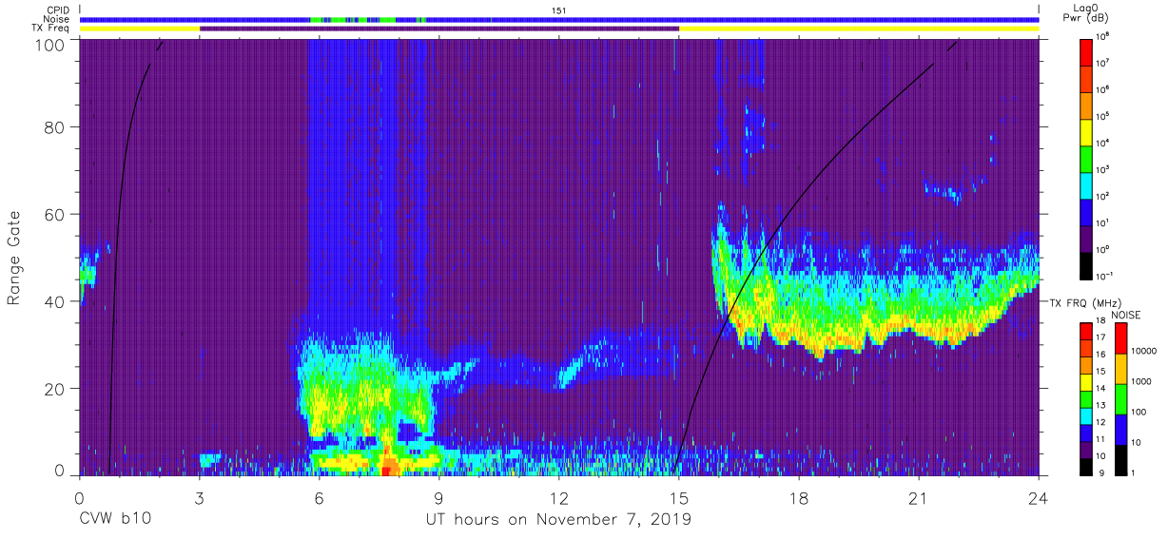The width and height of the screenshot is (1168, 539).
Task: Click the purple middle section of TX Freq strip
Action: click(x=439, y=29)
